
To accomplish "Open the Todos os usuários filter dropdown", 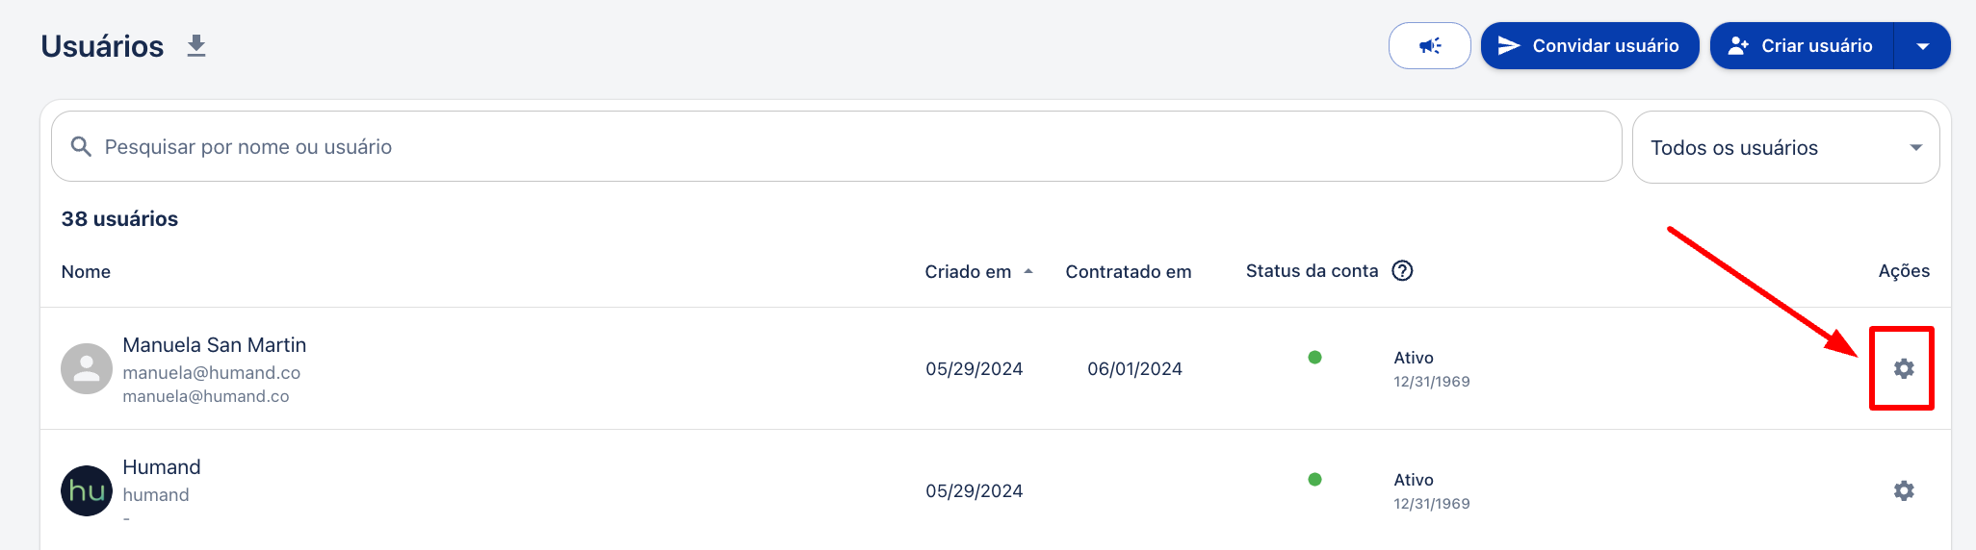I will point(1785,147).
